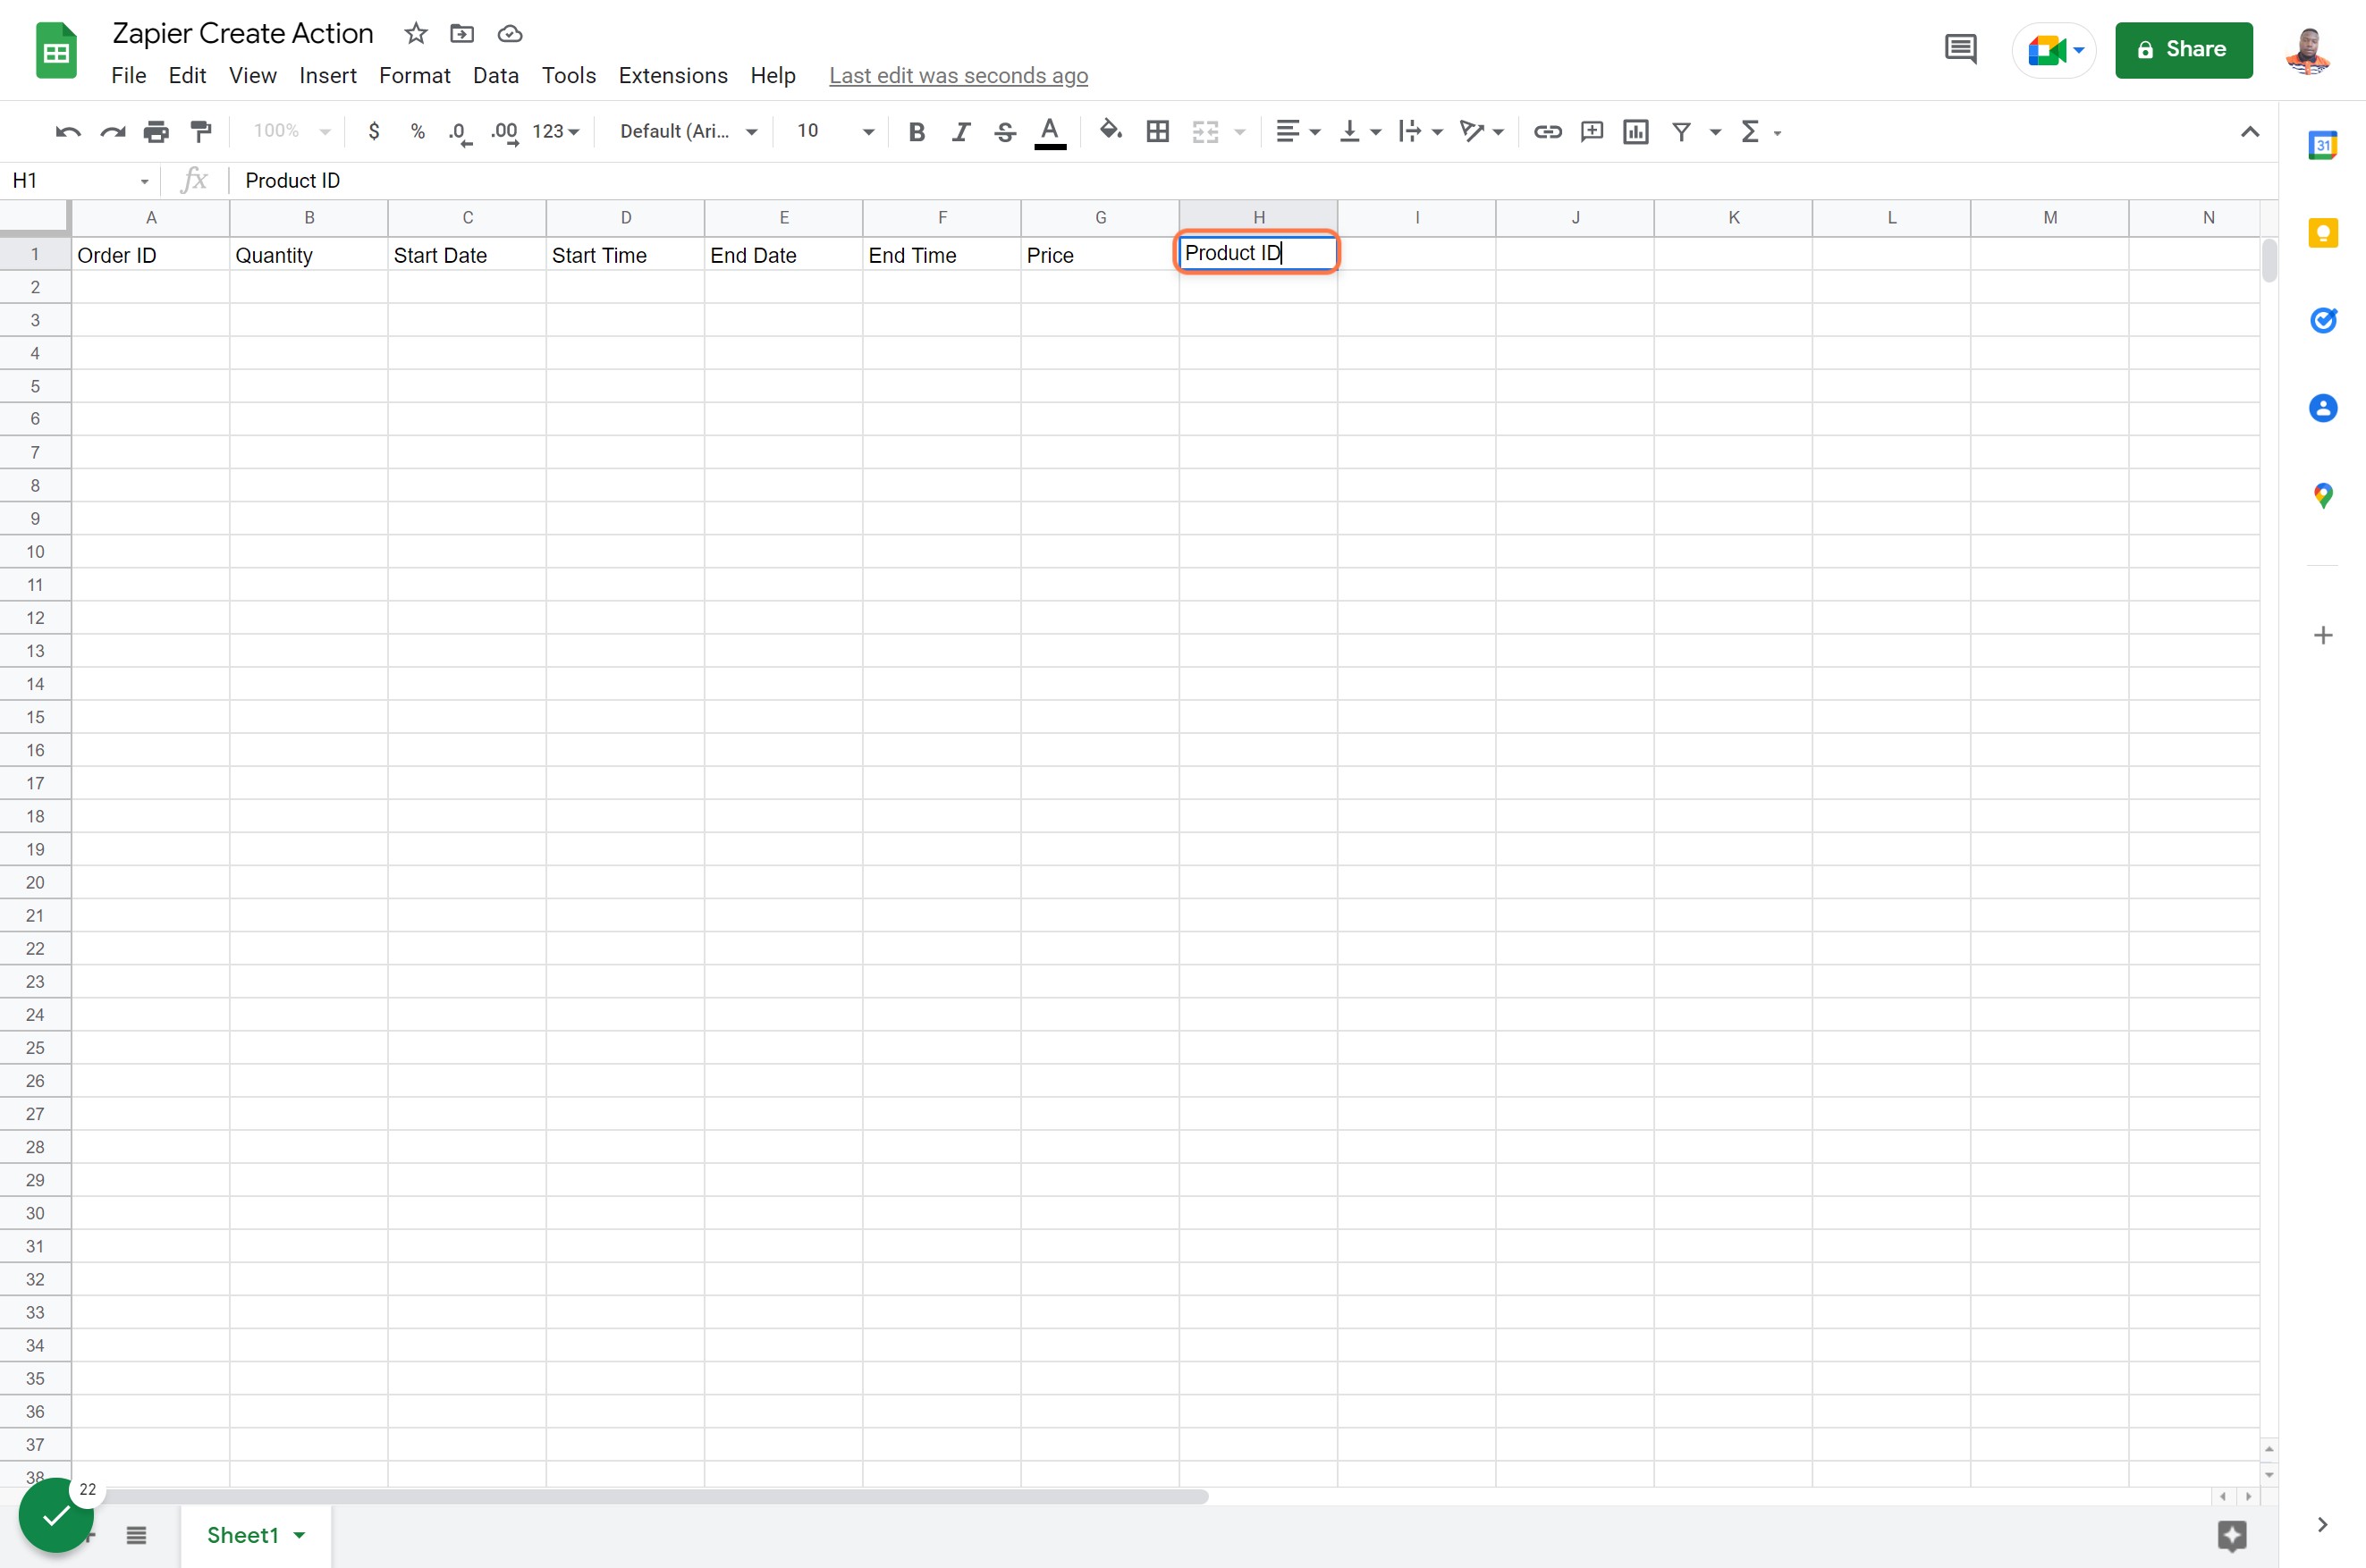Screen dimensions: 2366x1568
Task: Open 'Last edit was seconds ago' link
Action: point(958,76)
